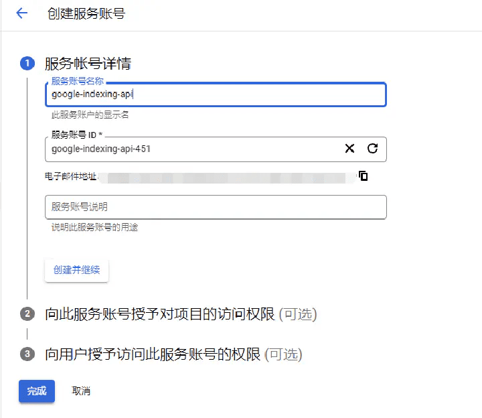
Task: Click the blue 完成 button
Action: 37,391
